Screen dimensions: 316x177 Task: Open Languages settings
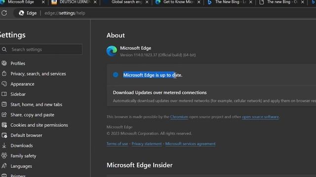pyautogui.click(x=21, y=166)
